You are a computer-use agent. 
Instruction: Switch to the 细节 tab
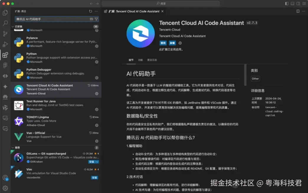(x=131, y=60)
